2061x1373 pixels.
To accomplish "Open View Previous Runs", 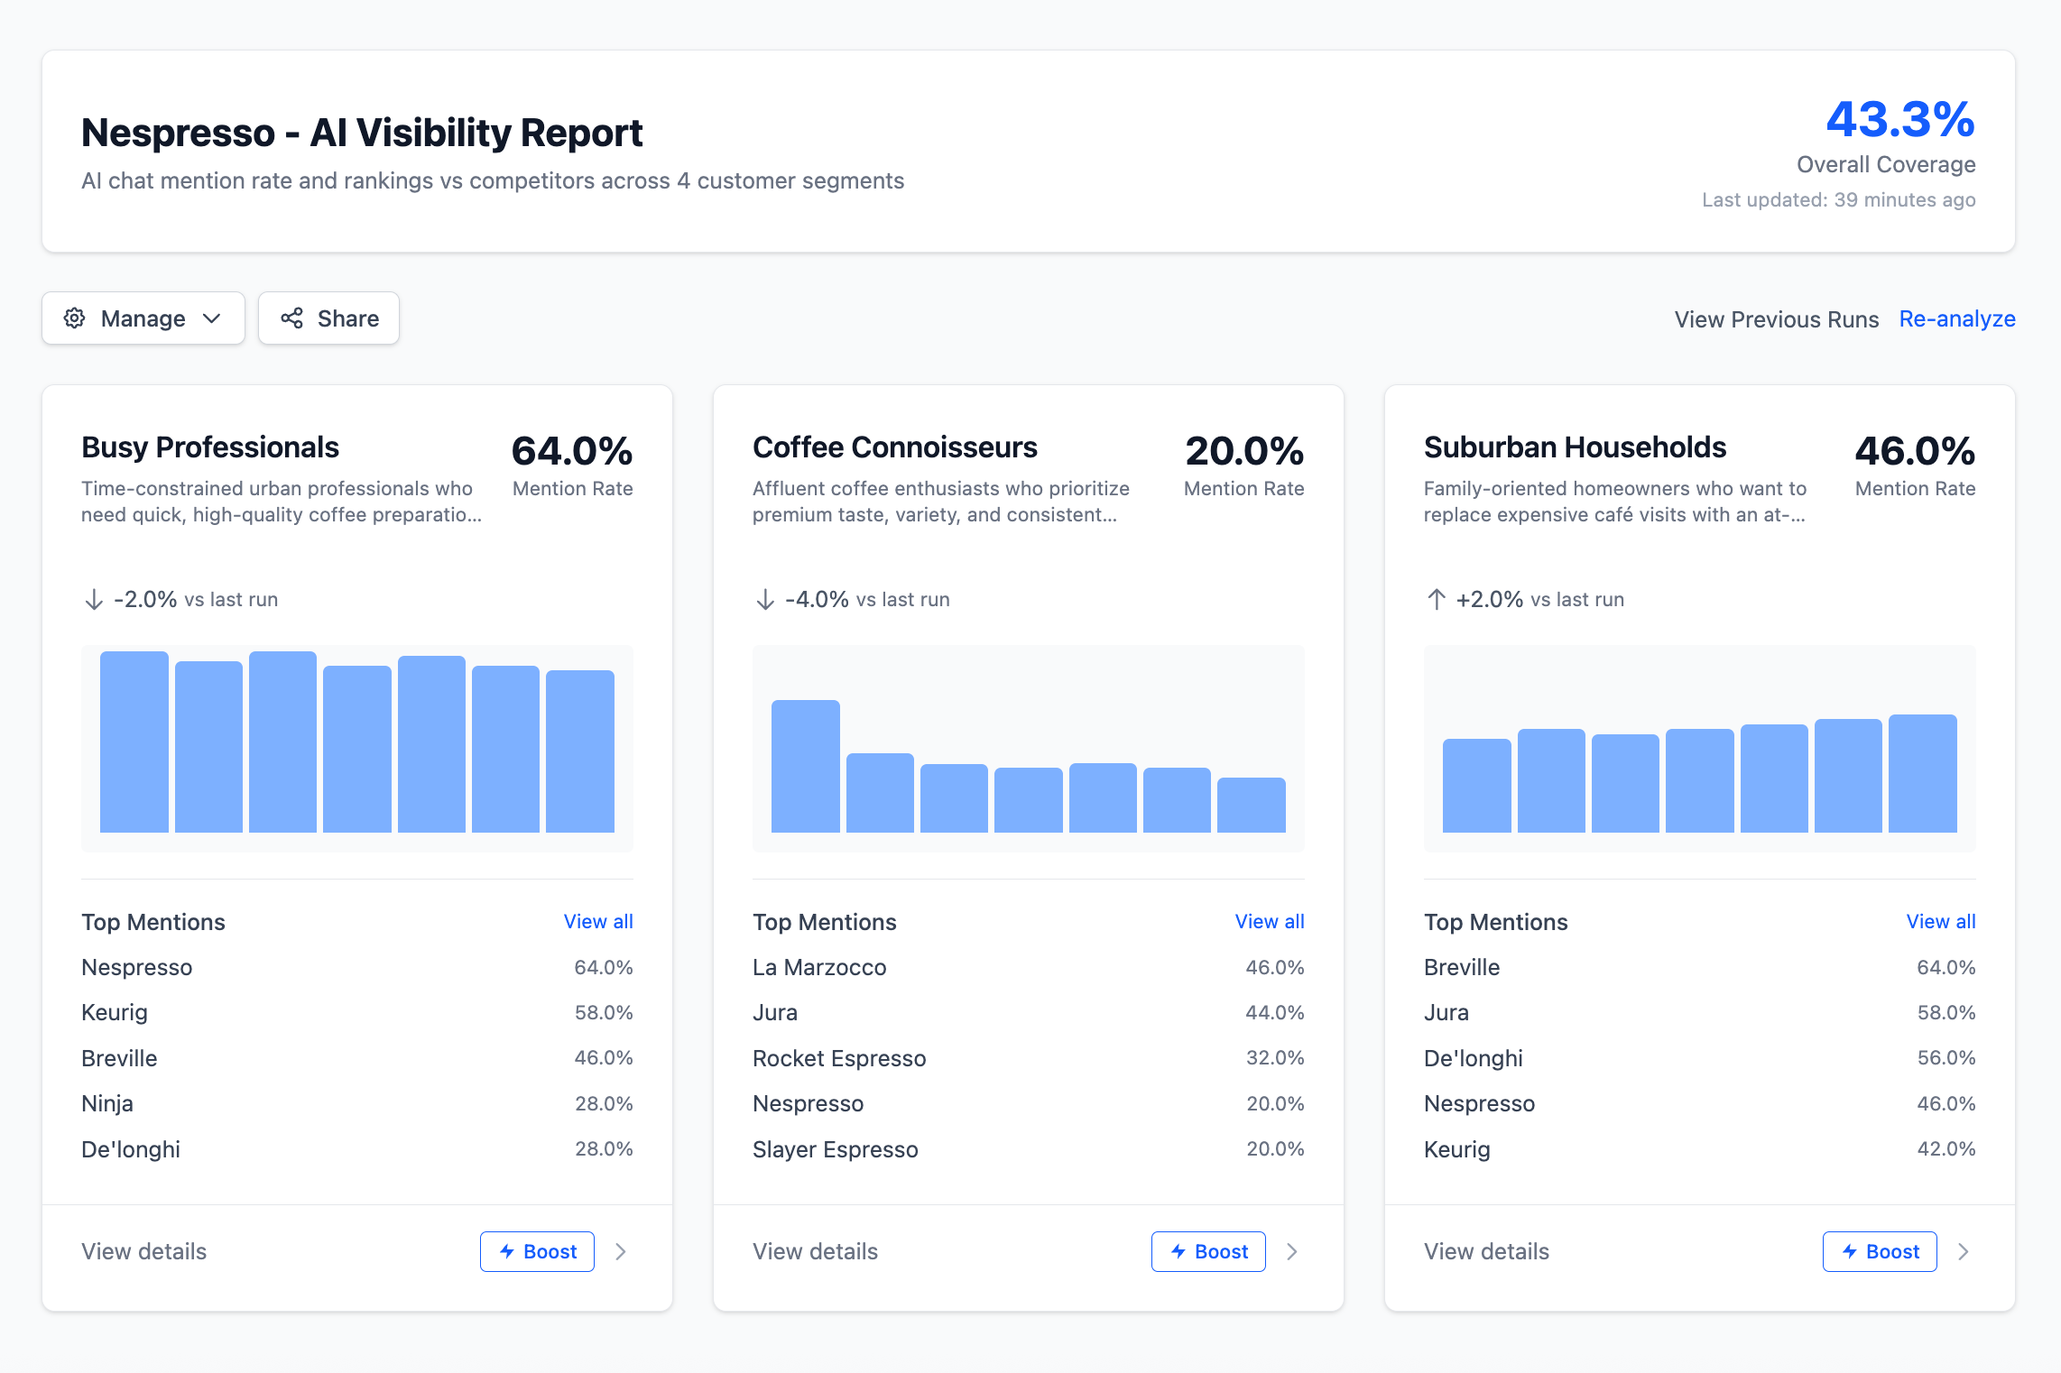I will click(x=1776, y=319).
